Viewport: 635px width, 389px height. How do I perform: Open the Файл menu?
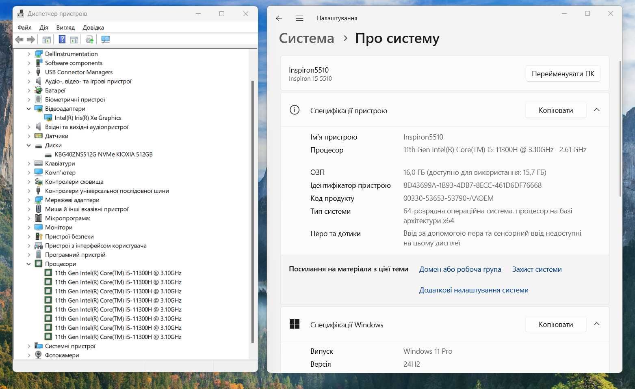click(24, 28)
